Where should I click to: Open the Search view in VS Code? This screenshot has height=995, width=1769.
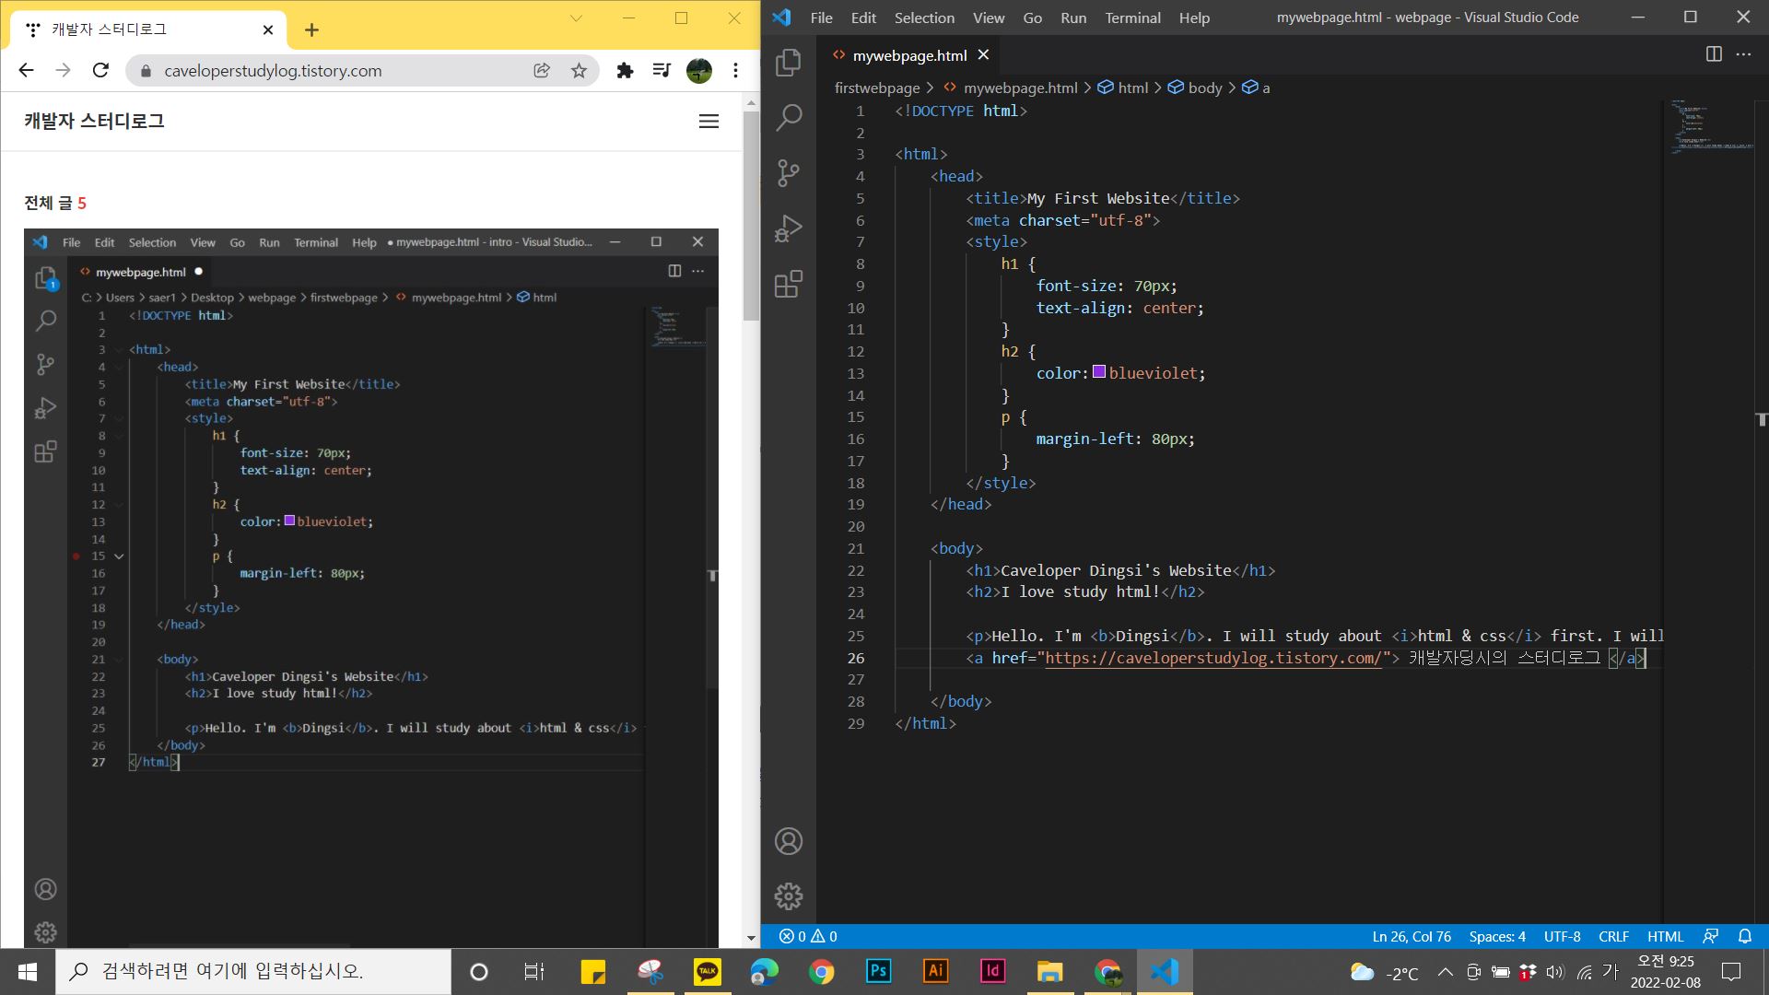(789, 118)
